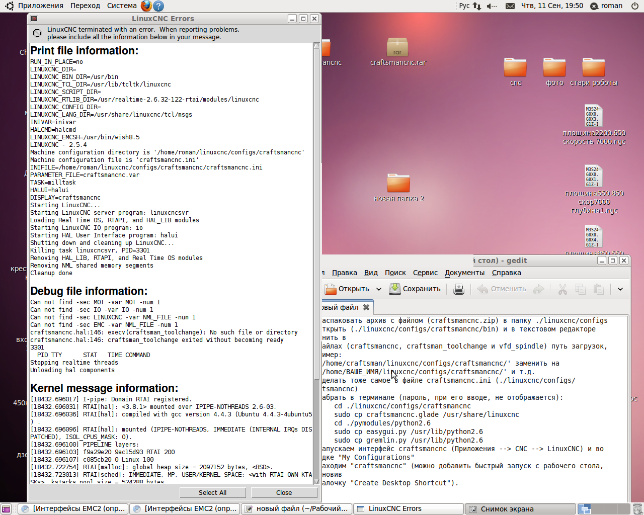Select the 'новая папка 2' desktop folder
The height and width of the screenshot is (515, 644).
[398, 188]
